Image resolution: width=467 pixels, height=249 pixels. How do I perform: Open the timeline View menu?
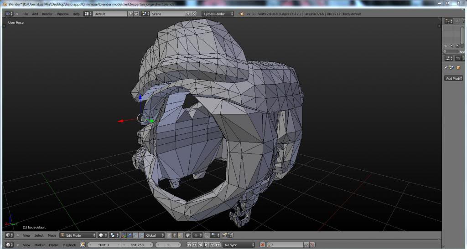pos(26,245)
